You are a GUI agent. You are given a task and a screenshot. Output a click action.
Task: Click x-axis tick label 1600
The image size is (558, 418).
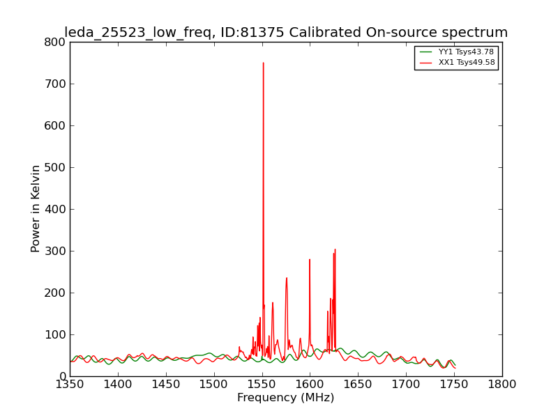310,385
